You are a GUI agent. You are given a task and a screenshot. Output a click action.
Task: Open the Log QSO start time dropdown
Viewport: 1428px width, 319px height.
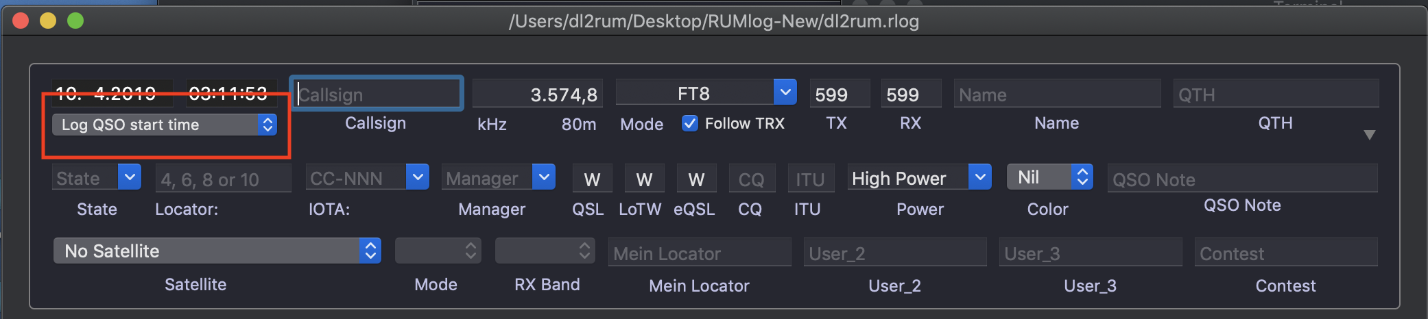pyautogui.click(x=165, y=125)
